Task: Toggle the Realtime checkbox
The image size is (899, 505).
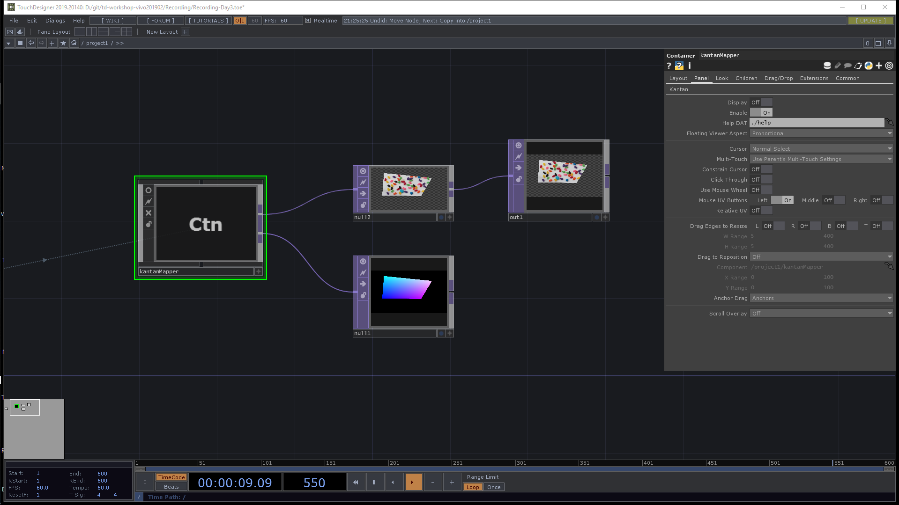Action: click(x=308, y=21)
